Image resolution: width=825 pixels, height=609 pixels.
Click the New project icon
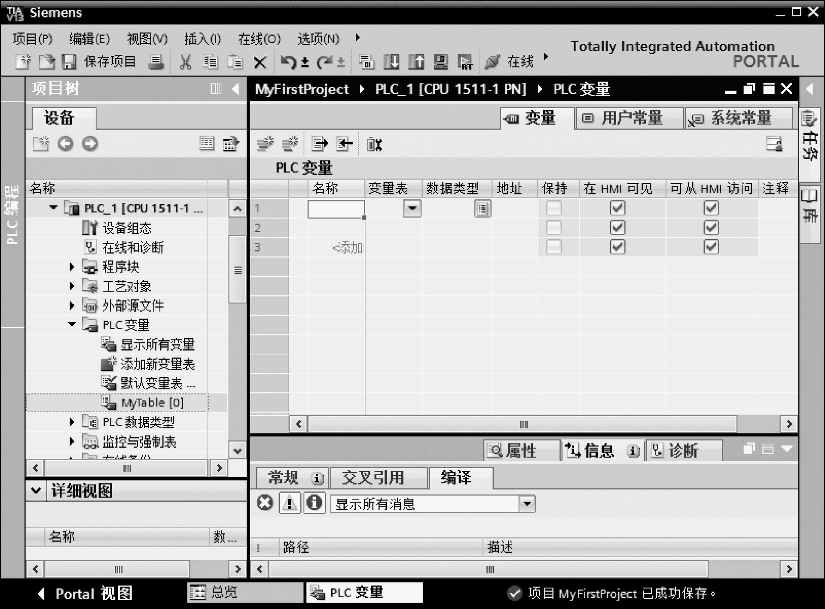pos(23,62)
